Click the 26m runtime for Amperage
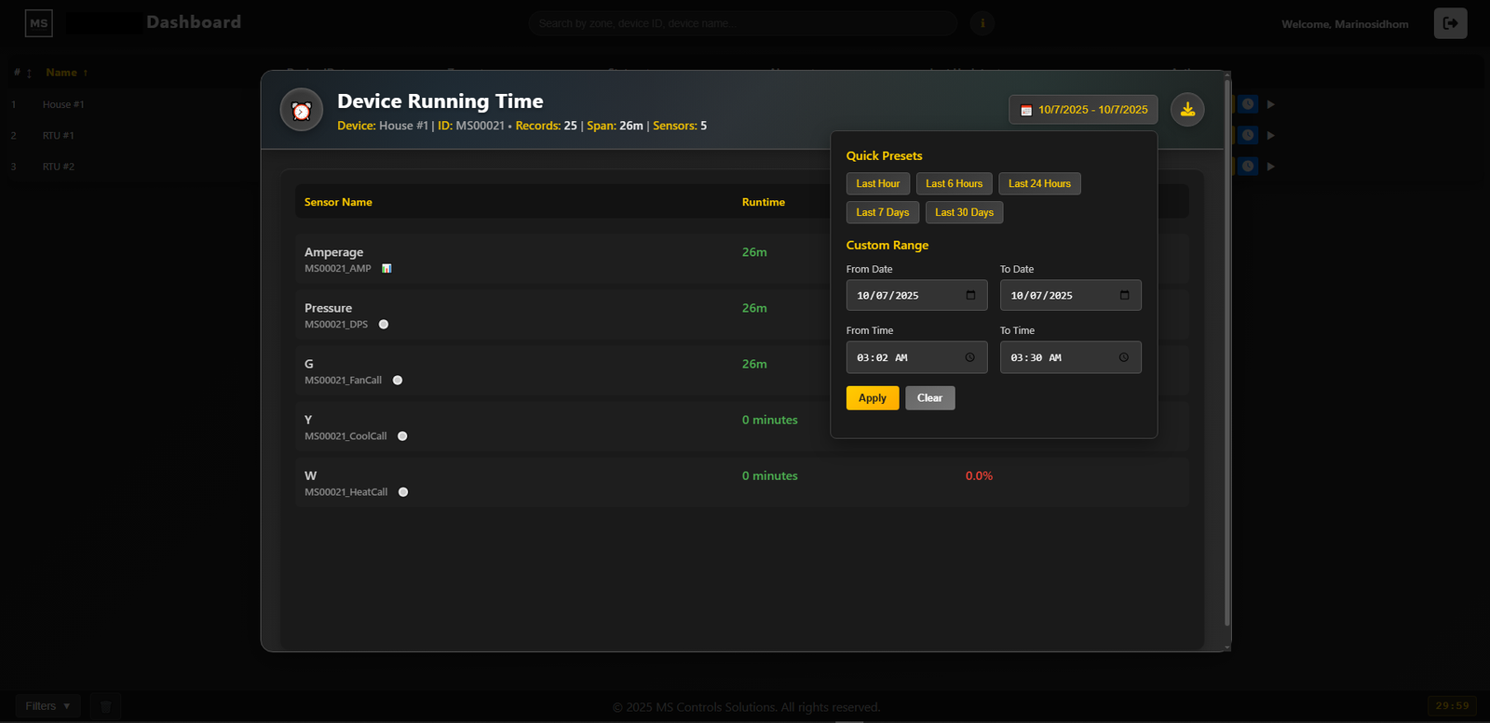The image size is (1490, 723). [754, 252]
